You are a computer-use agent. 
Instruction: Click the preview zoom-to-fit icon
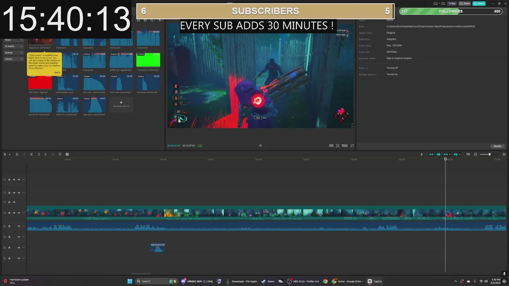(338, 145)
